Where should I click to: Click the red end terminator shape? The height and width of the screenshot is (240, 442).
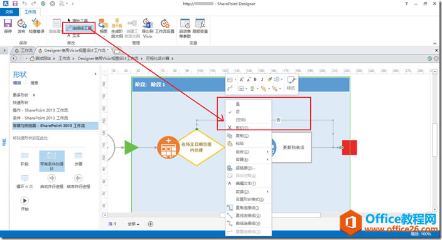[x=349, y=147]
